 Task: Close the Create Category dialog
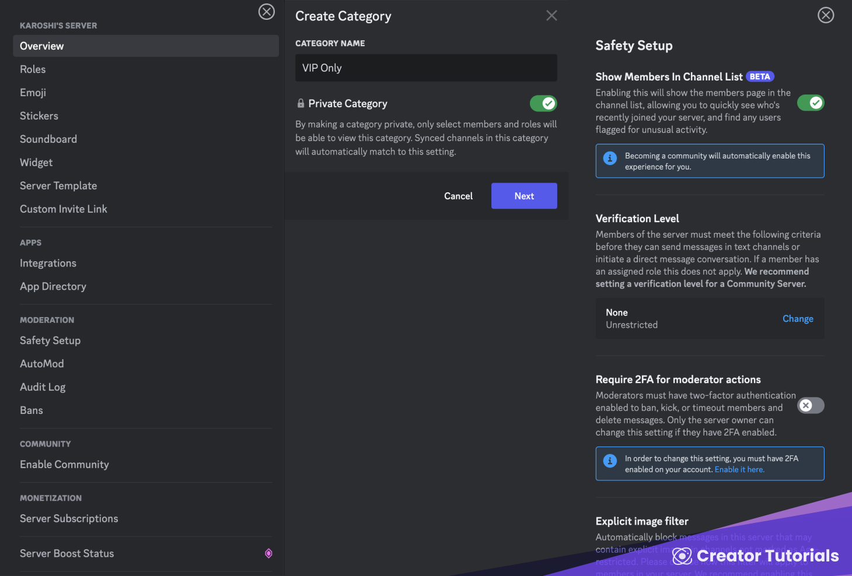point(551,15)
